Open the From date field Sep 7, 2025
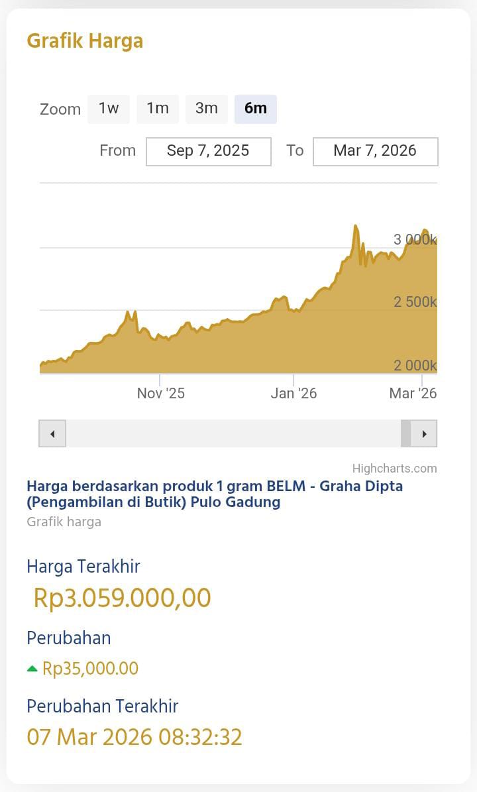This screenshot has height=792, width=477. tap(208, 151)
